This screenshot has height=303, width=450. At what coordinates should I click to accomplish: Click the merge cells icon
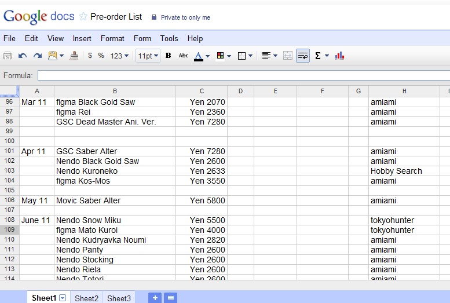(x=288, y=56)
